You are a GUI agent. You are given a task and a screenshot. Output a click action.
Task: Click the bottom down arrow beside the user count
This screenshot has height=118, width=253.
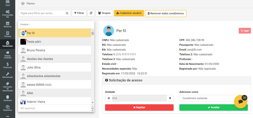click(93, 110)
